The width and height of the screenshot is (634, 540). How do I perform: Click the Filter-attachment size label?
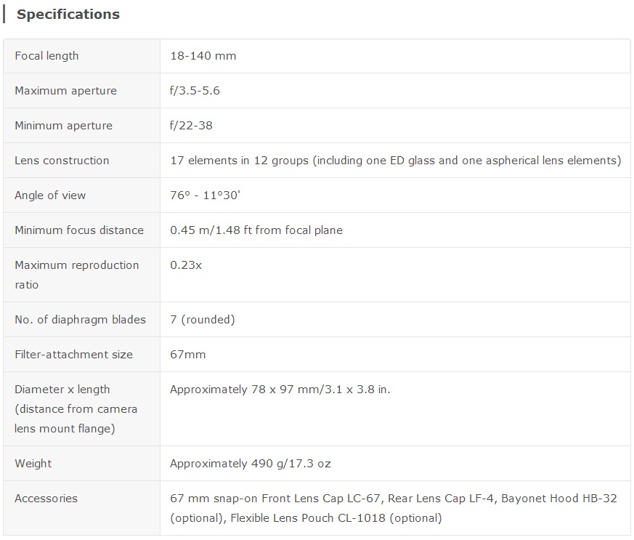pyautogui.click(x=73, y=355)
